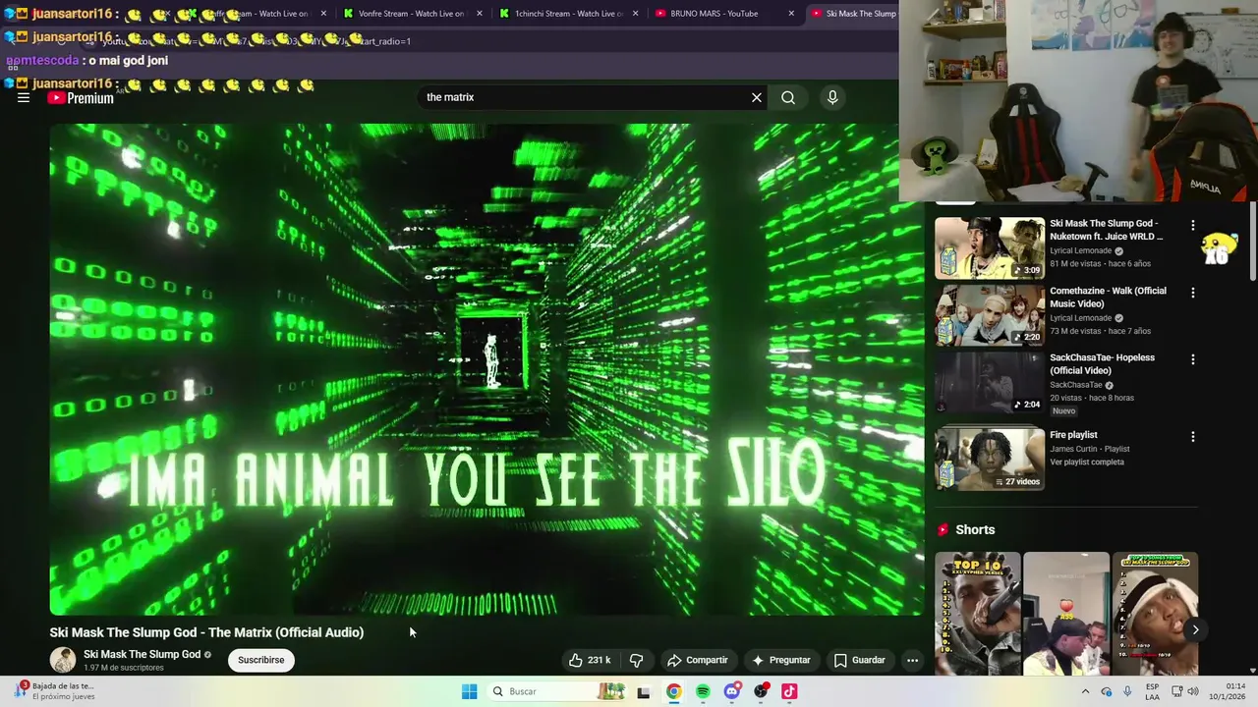Open the "Fire playlist" title
This screenshot has height=707, width=1258.
(x=1073, y=435)
